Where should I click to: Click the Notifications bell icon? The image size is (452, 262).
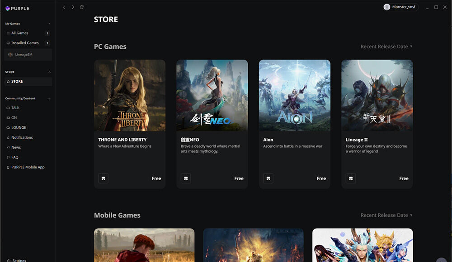(x=8, y=137)
